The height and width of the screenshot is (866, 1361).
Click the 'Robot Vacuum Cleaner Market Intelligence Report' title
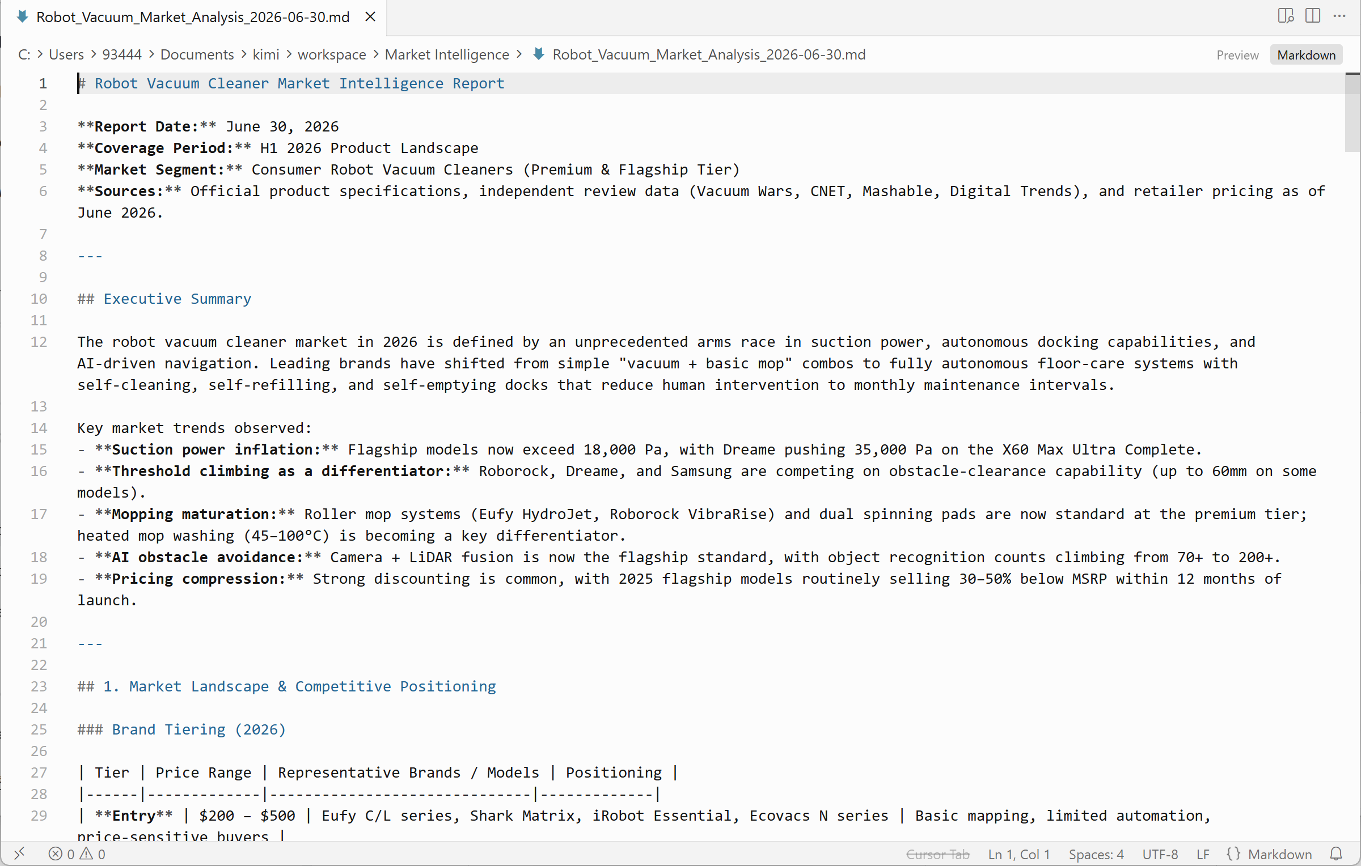(x=299, y=83)
